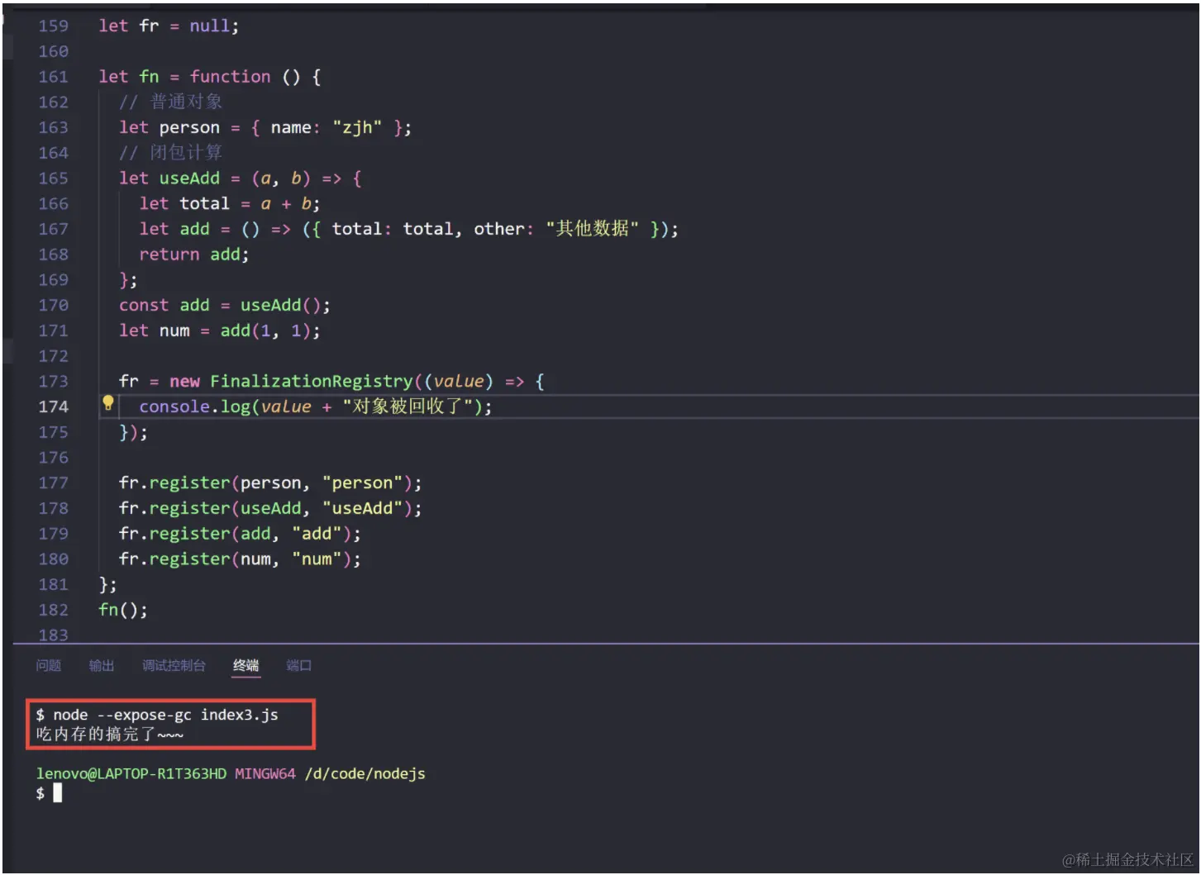Click line number 182 in the gutter
This screenshot has height=875, width=1201.
(x=53, y=610)
